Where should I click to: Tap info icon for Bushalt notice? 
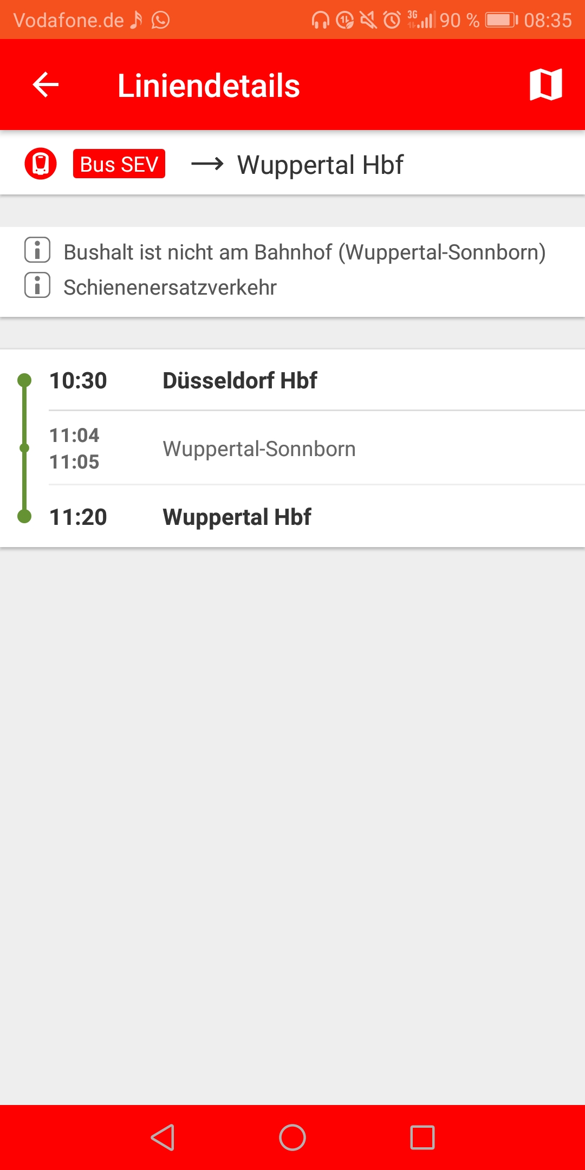tap(37, 250)
